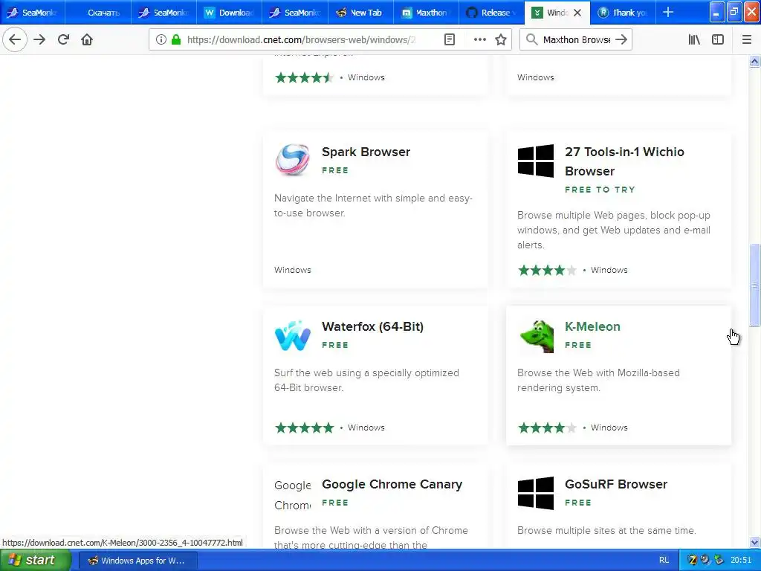Image resolution: width=761 pixels, height=571 pixels.
Task: Open the Library bookshelf icon
Action: click(694, 39)
